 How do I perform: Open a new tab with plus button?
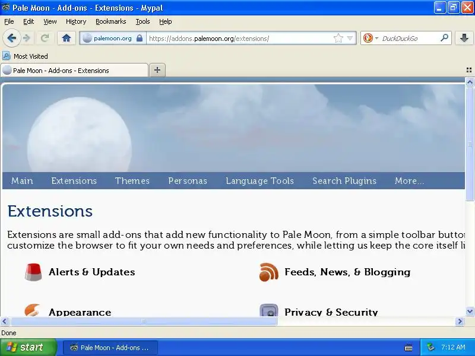[x=157, y=70]
